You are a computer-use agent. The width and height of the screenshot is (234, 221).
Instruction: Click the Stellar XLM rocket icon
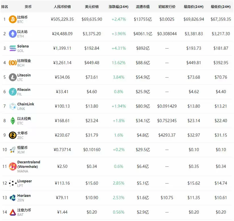(12, 149)
